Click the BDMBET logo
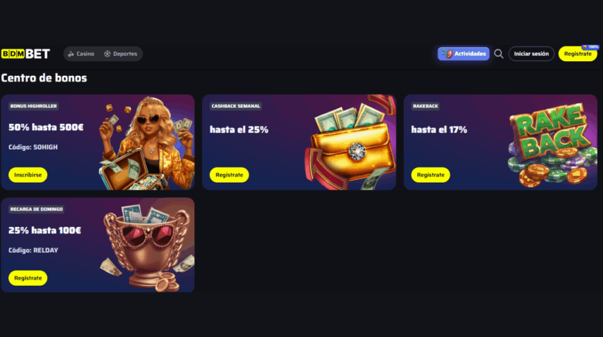The height and width of the screenshot is (337, 603). point(25,54)
